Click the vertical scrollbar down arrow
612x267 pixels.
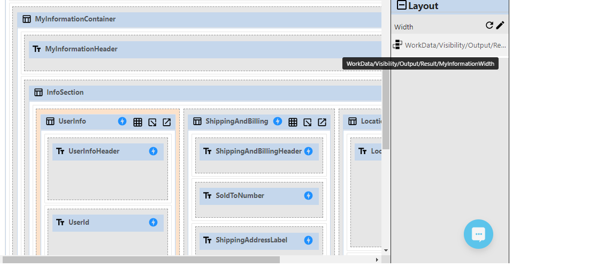click(x=386, y=250)
